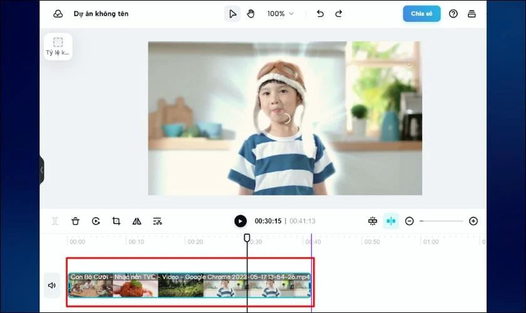Screen dimensions: 526x313
Task: Click the 01:00 mark on the ruler
Action: [431, 242]
